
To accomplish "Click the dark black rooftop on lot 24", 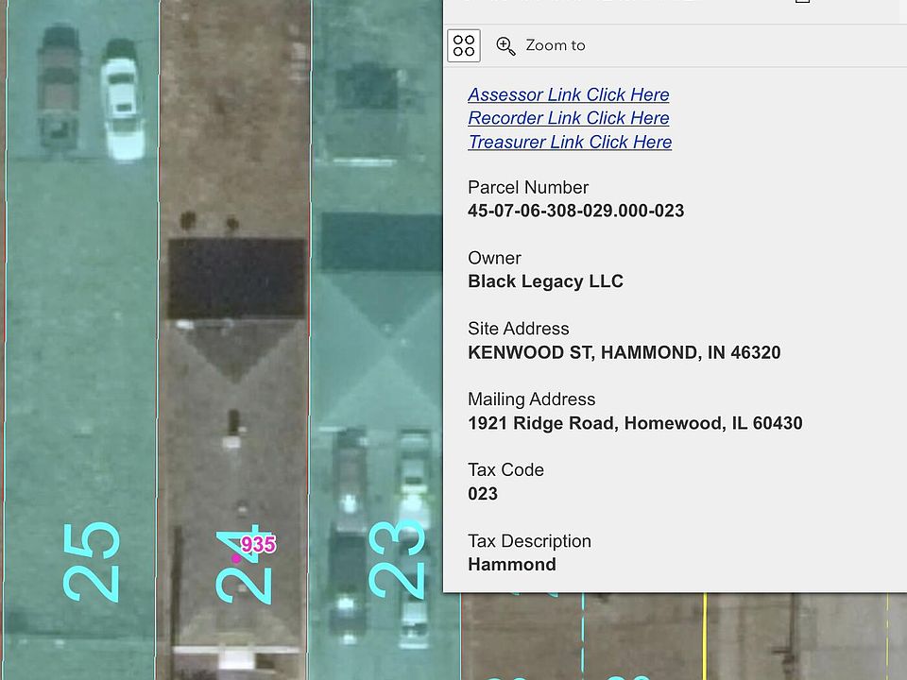I will pos(237,278).
